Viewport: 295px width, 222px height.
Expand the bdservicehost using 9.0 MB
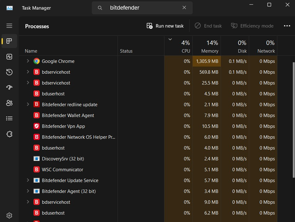28,202
